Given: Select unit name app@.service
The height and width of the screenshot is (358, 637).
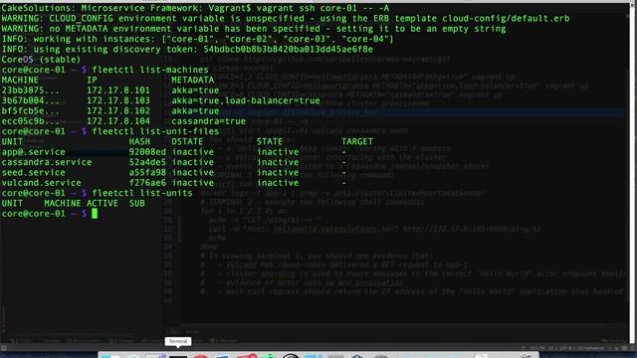Looking at the screenshot, I should [33, 152].
